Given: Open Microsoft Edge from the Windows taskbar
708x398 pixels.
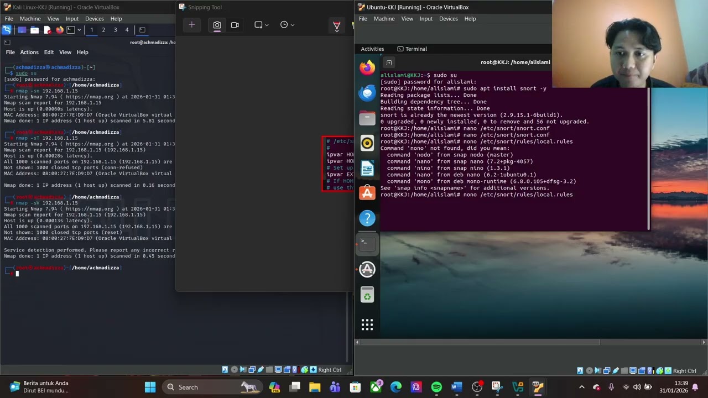Looking at the screenshot, I should (x=396, y=387).
